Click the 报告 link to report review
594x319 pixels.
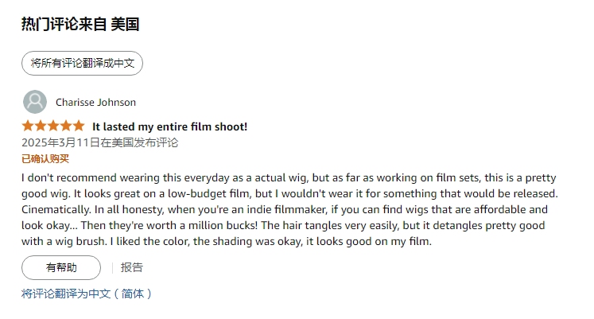point(132,267)
